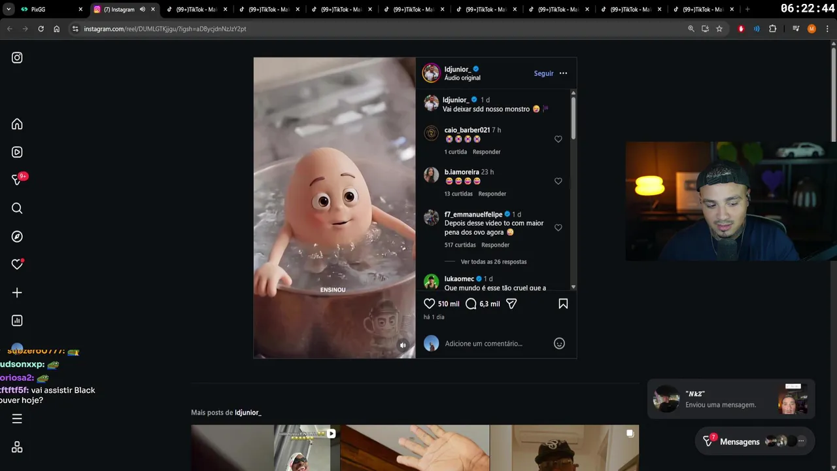Like caio_barber021's comment
837x471 pixels.
[558, 139]
